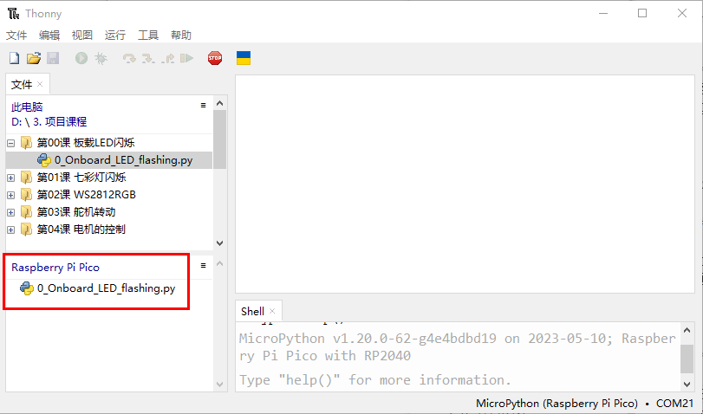Click the Step out toolbar icon
Screen dimensions: 703x414
tap(168, 58)
